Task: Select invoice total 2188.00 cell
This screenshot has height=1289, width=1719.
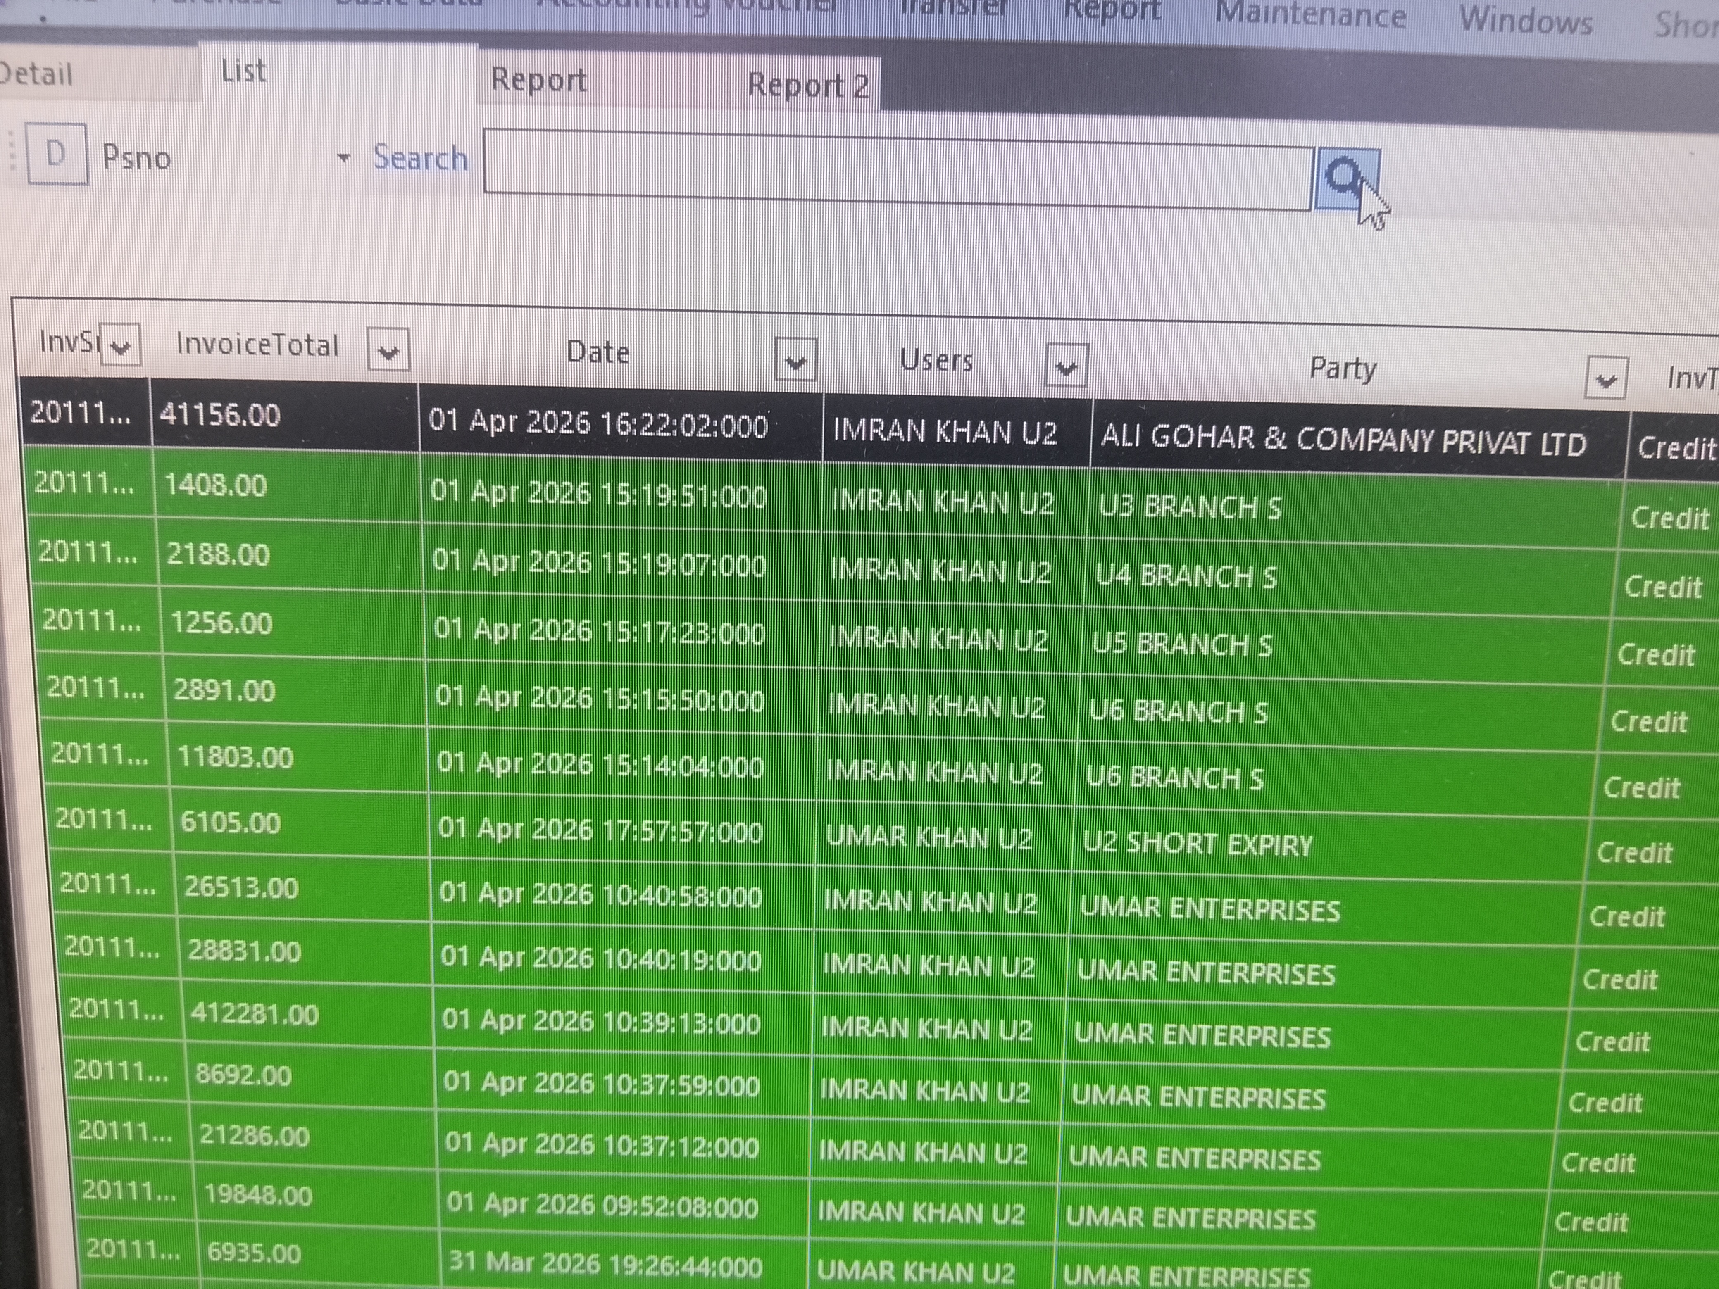Action: click(x=290, y=555)
